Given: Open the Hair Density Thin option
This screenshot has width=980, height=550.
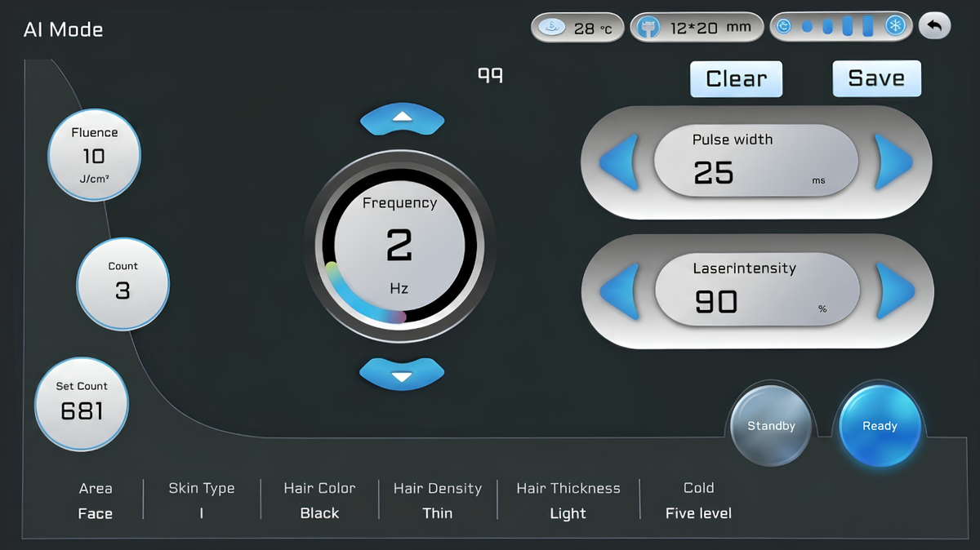Looking at the screenshot, I should 438,501.
